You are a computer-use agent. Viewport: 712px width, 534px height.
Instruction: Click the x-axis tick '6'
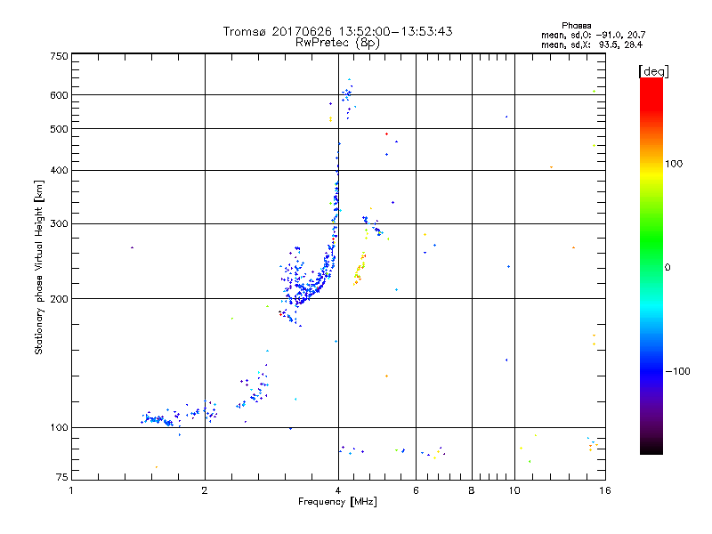tap(416, 490)
